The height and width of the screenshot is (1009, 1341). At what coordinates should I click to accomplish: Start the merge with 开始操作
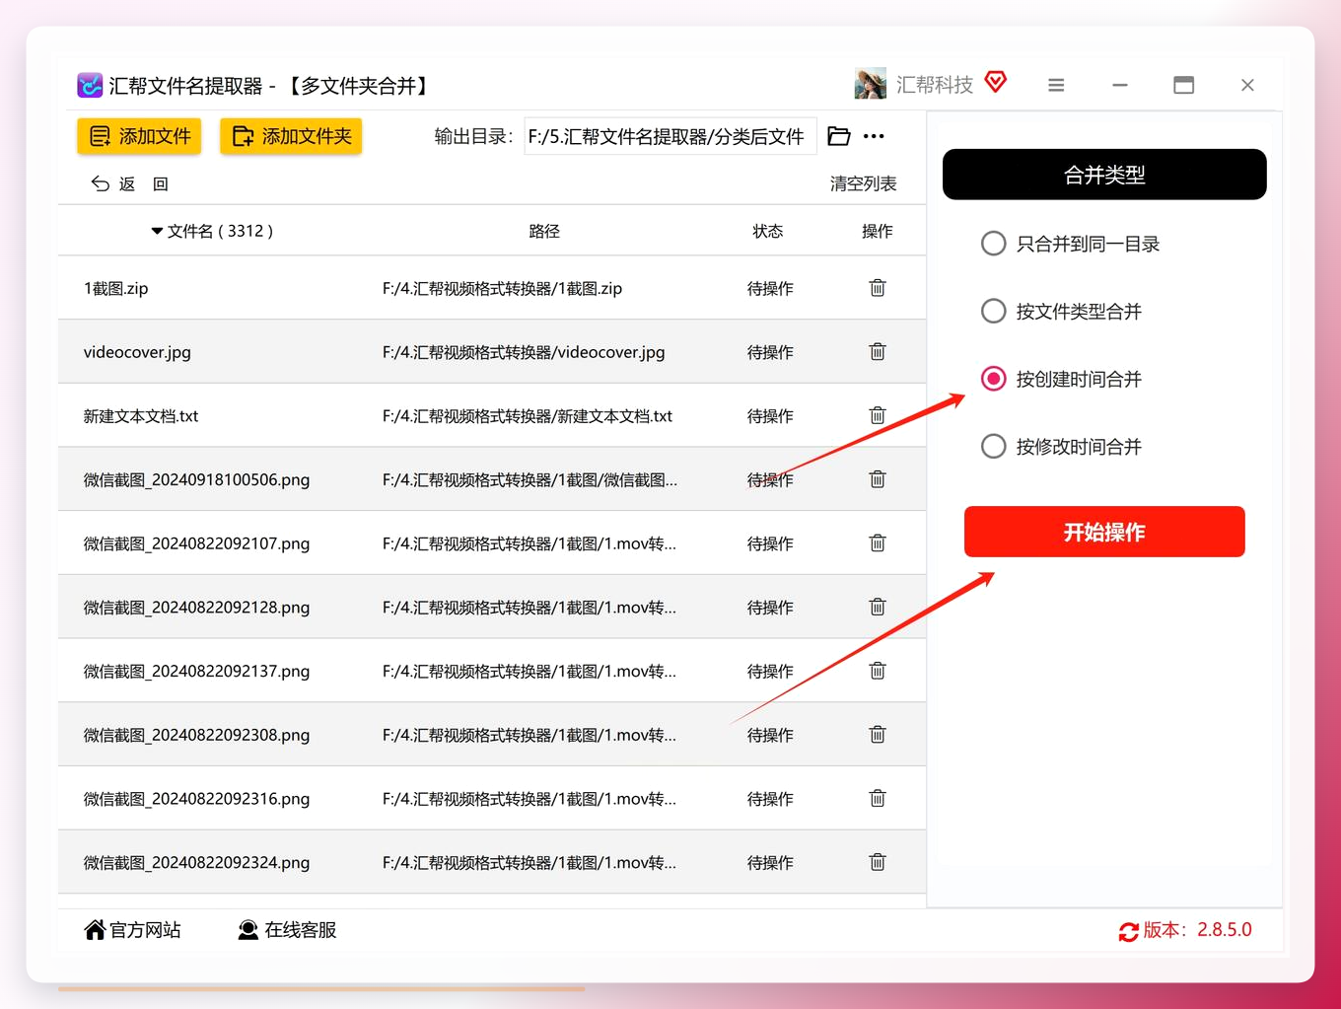click(x=1104, y=532)
